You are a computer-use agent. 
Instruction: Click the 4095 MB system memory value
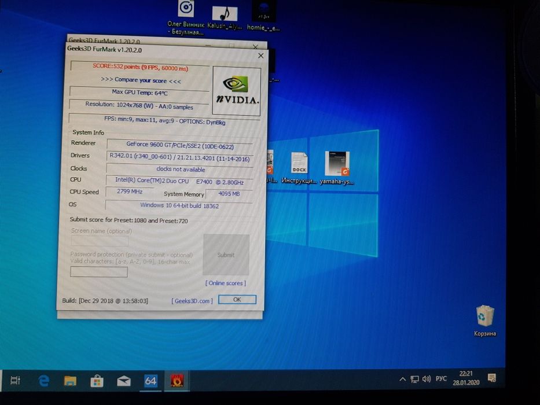coord(229,194)
